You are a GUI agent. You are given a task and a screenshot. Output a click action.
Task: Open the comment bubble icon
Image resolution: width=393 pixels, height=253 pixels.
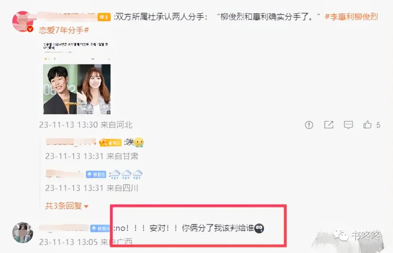coord(348,124)
